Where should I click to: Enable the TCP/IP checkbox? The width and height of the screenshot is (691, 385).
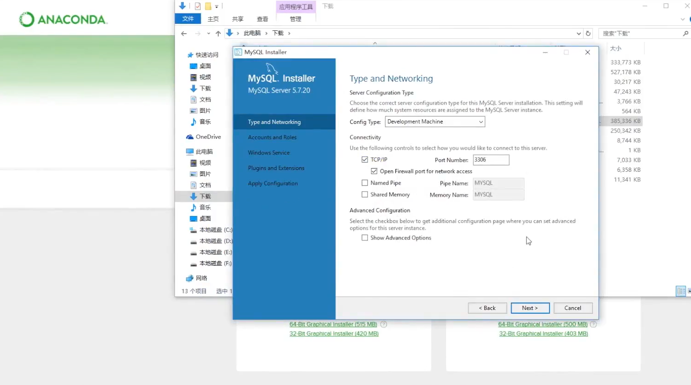coord(365,160)
